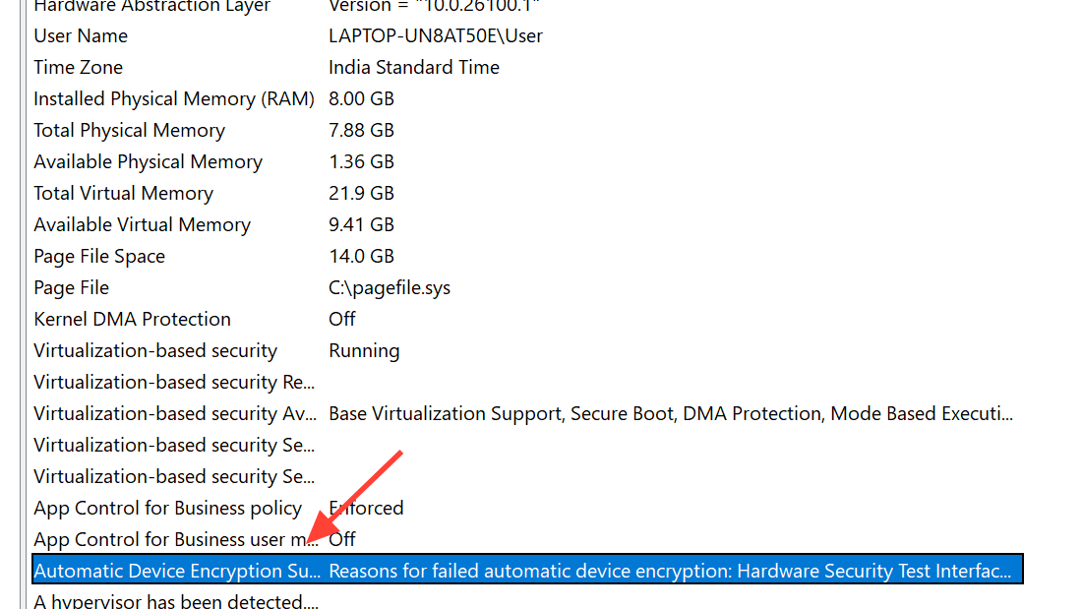Select the Virtualization-based security Re... row
1082x609 pixels.
click(x=174, y=383)
